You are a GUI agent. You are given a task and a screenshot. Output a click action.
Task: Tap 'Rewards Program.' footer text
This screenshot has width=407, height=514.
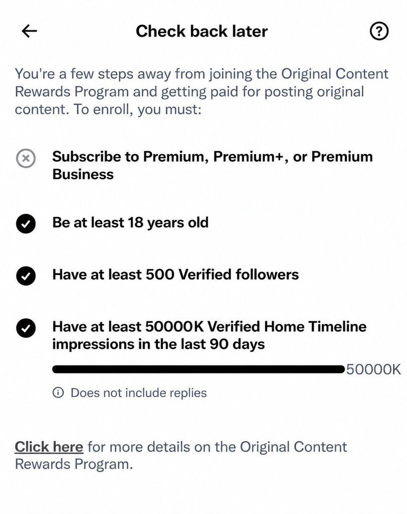tap(74, 464)
